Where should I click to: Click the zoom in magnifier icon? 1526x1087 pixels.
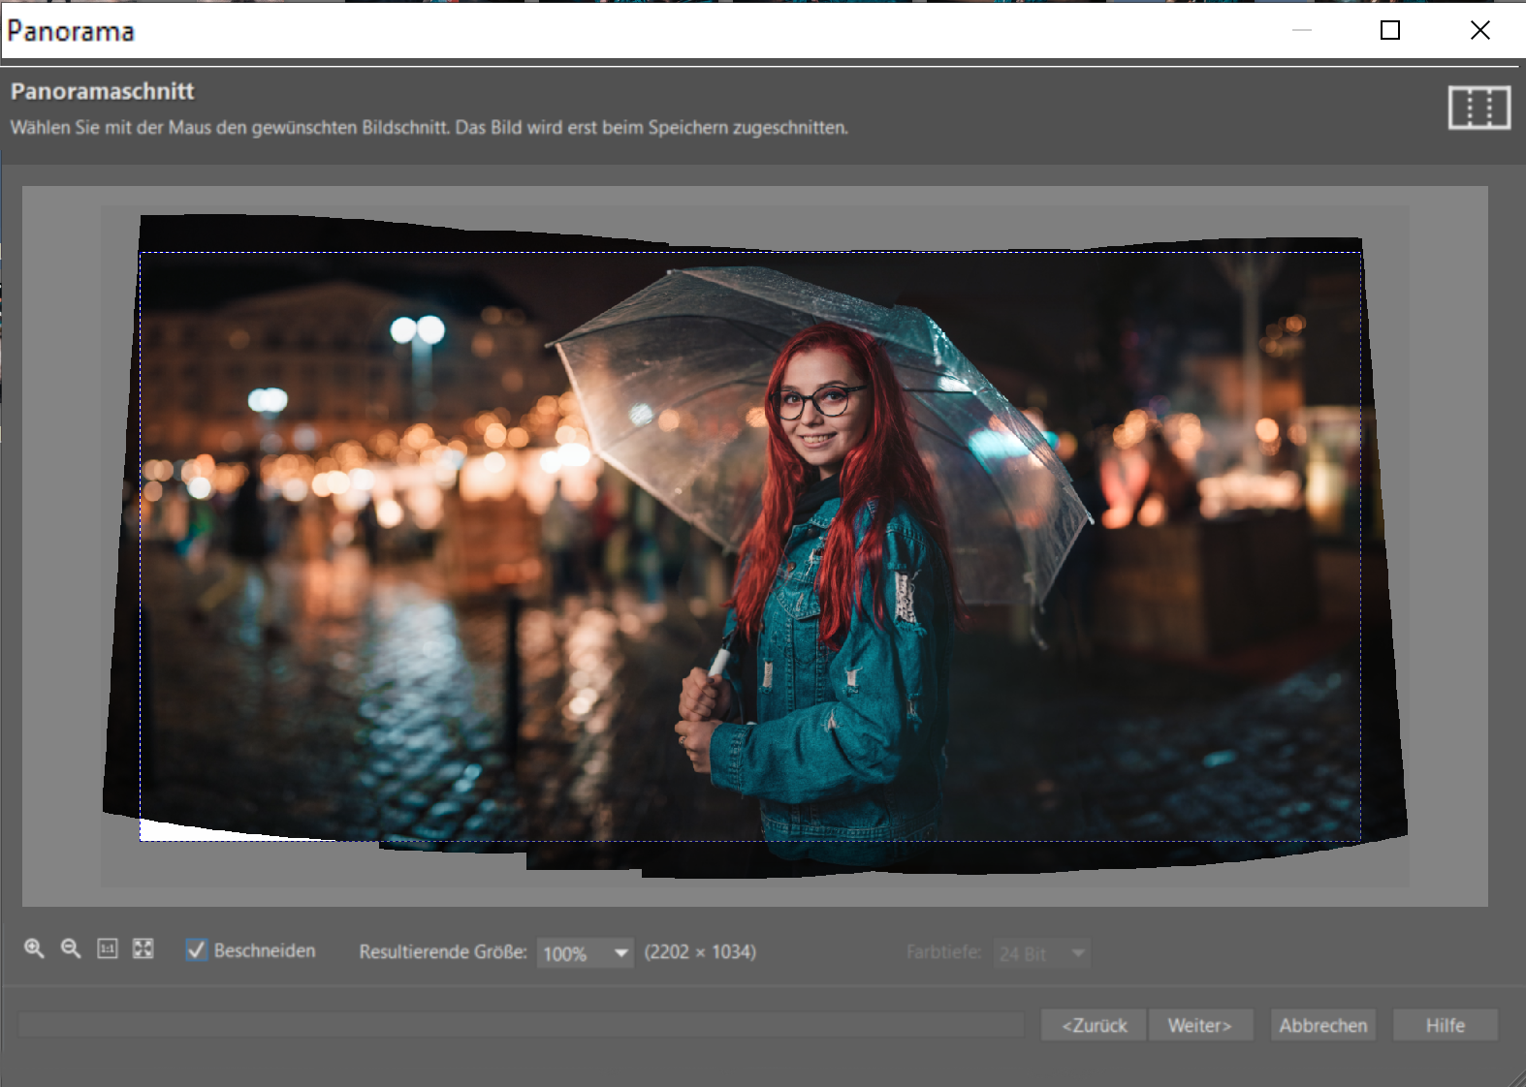(34, 949)
